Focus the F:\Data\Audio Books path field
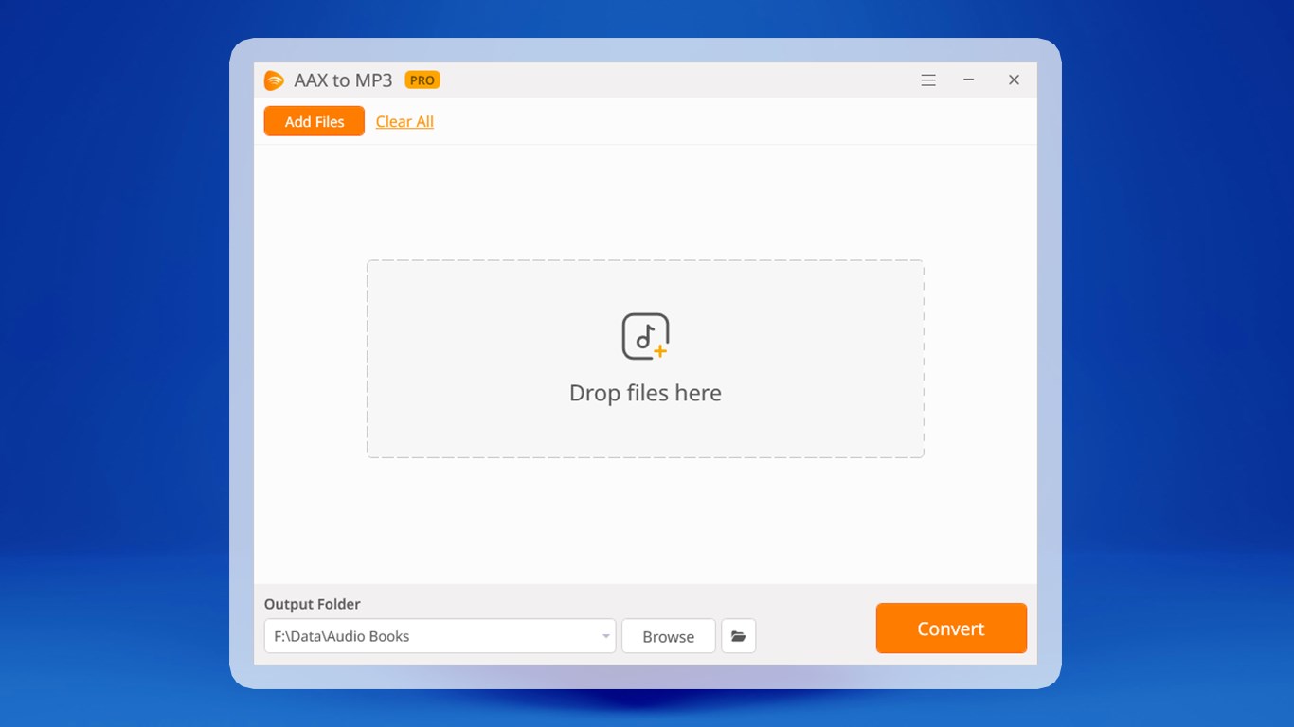This screenshot has width=1294, height=727. point(433,636)
